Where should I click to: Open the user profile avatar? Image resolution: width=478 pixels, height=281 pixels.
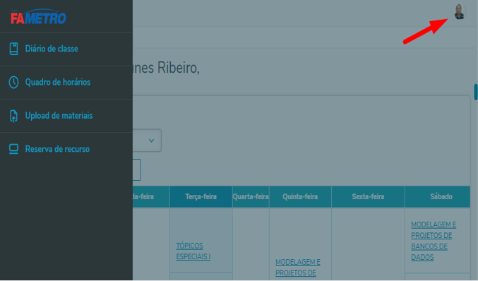pyautogui.click(x=459, y=12)
